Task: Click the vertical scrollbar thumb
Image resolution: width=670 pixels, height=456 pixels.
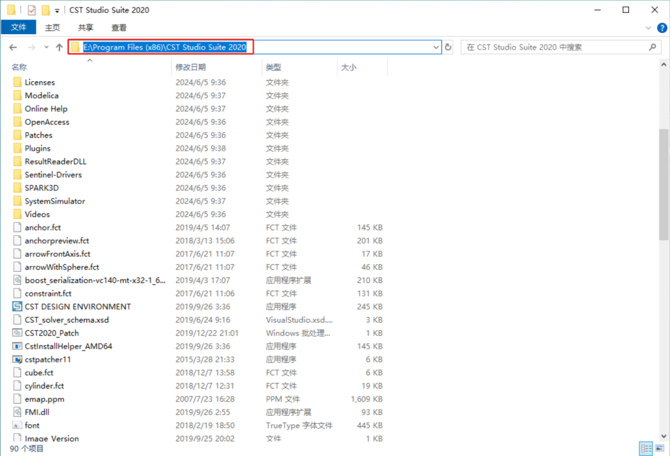Action: coord(664,185)
